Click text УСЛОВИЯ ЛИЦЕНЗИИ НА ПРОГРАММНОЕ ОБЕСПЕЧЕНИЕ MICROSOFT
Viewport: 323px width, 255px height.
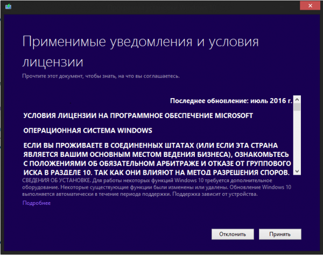(x=138, y=116)
